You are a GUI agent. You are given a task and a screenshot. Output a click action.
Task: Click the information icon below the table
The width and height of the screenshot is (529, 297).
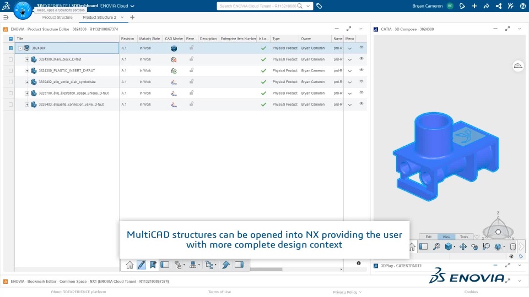(x=359, y=263)
